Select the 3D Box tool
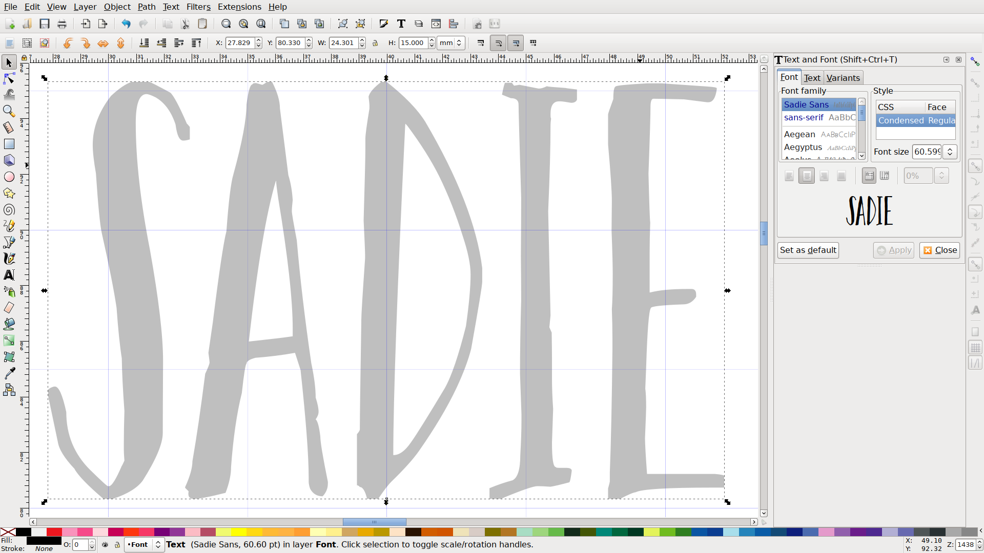The width and height of the screenshot is (984, 553). 9,160
